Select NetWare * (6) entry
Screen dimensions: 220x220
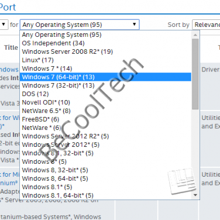click(x=105, y=128)
